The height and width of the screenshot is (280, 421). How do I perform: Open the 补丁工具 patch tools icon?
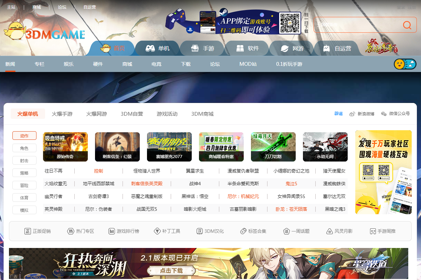157,231
